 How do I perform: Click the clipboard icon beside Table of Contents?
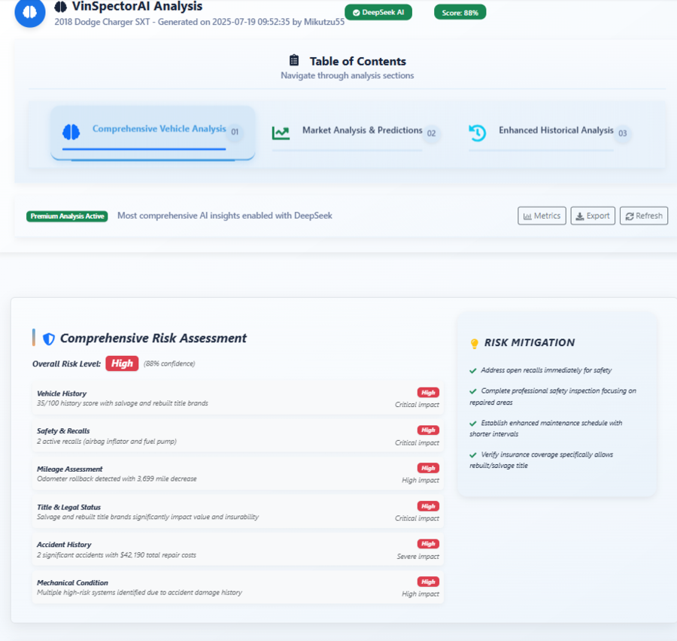(x=294, y=61)
